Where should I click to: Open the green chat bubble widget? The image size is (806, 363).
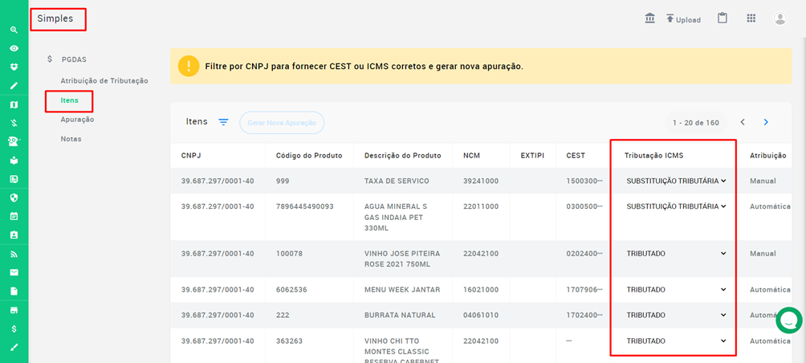tap(788, 320)
